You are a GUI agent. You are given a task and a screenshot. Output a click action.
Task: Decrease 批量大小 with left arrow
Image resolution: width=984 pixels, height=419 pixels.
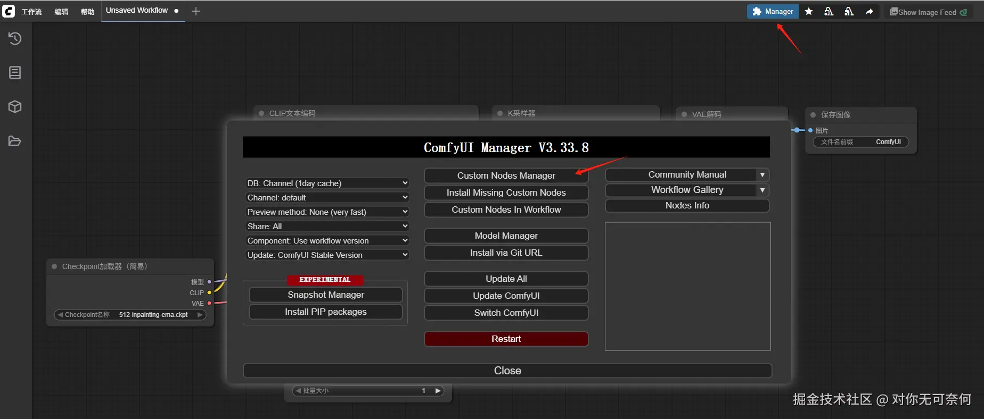(298, 391)
